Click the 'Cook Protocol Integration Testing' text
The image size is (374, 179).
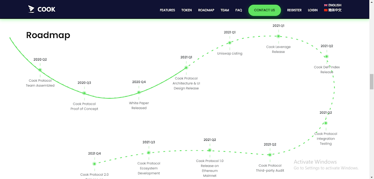(325, 139)
